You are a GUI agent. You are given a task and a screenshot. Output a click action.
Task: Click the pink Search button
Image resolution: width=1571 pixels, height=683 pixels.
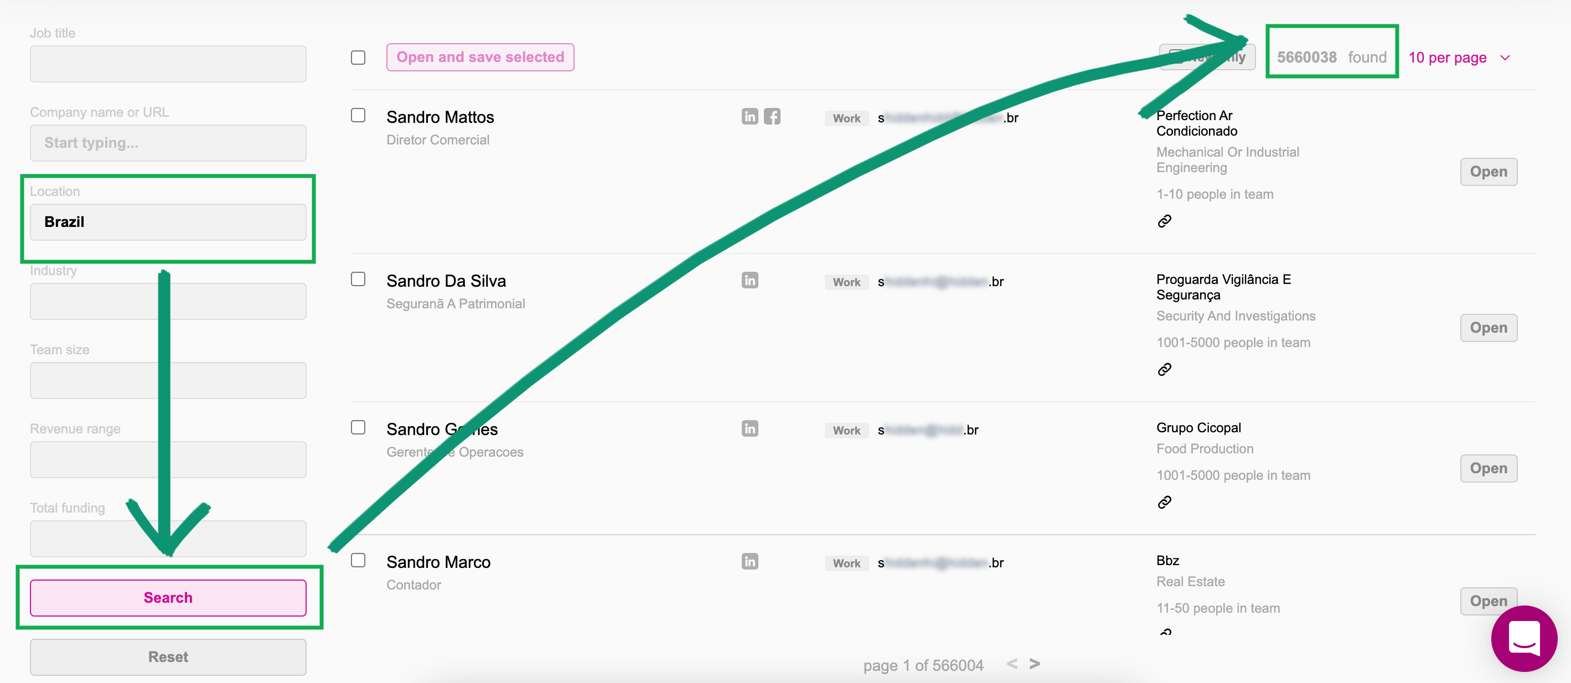[168, 598]
